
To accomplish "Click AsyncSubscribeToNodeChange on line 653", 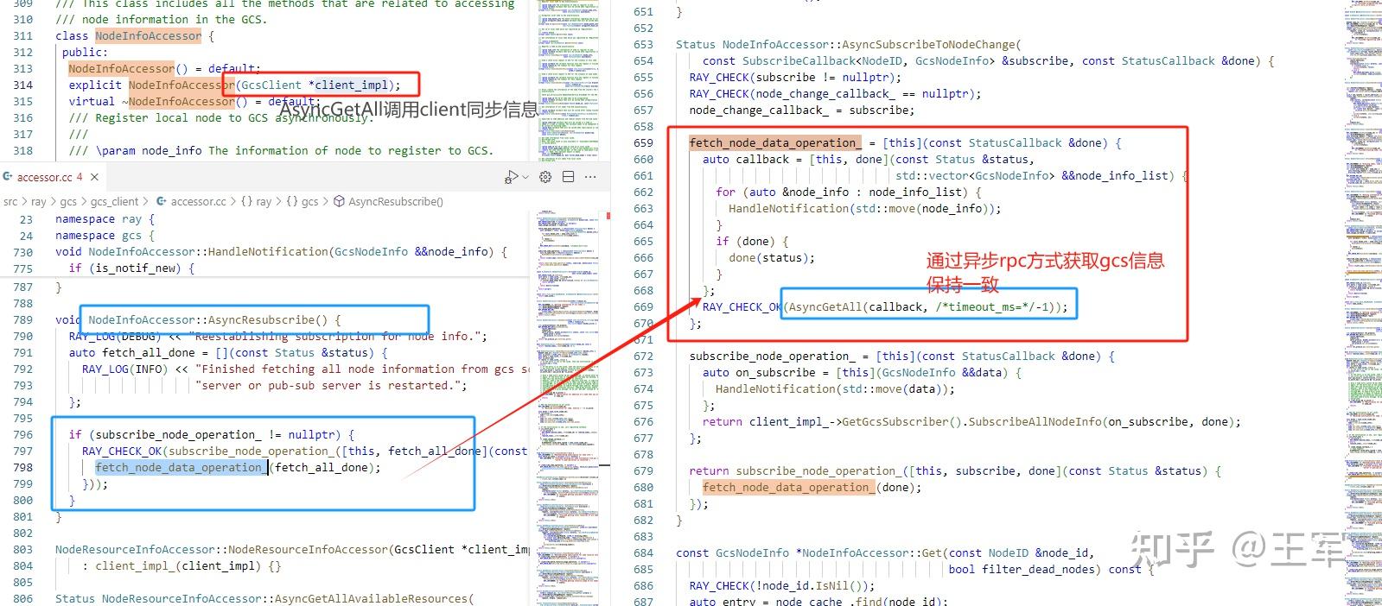I will coord(932,45).
